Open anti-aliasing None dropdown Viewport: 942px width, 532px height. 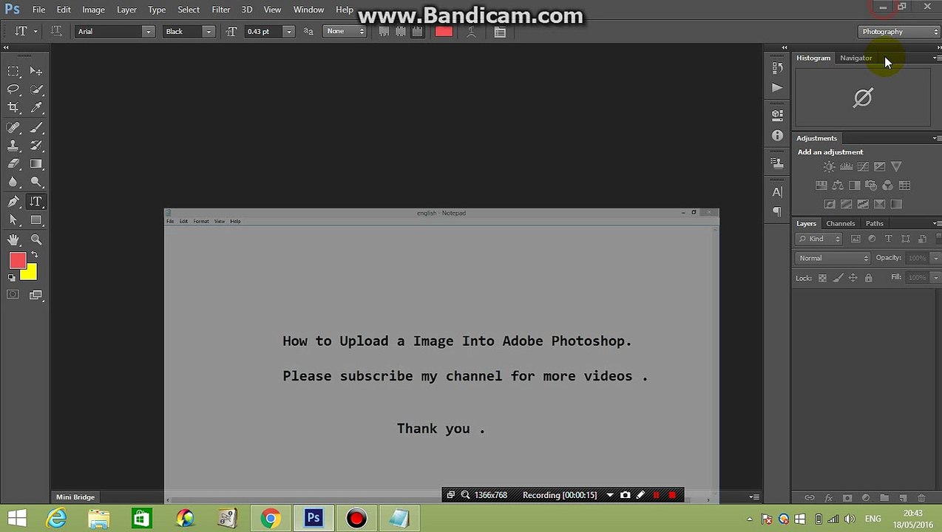point(346,32)
